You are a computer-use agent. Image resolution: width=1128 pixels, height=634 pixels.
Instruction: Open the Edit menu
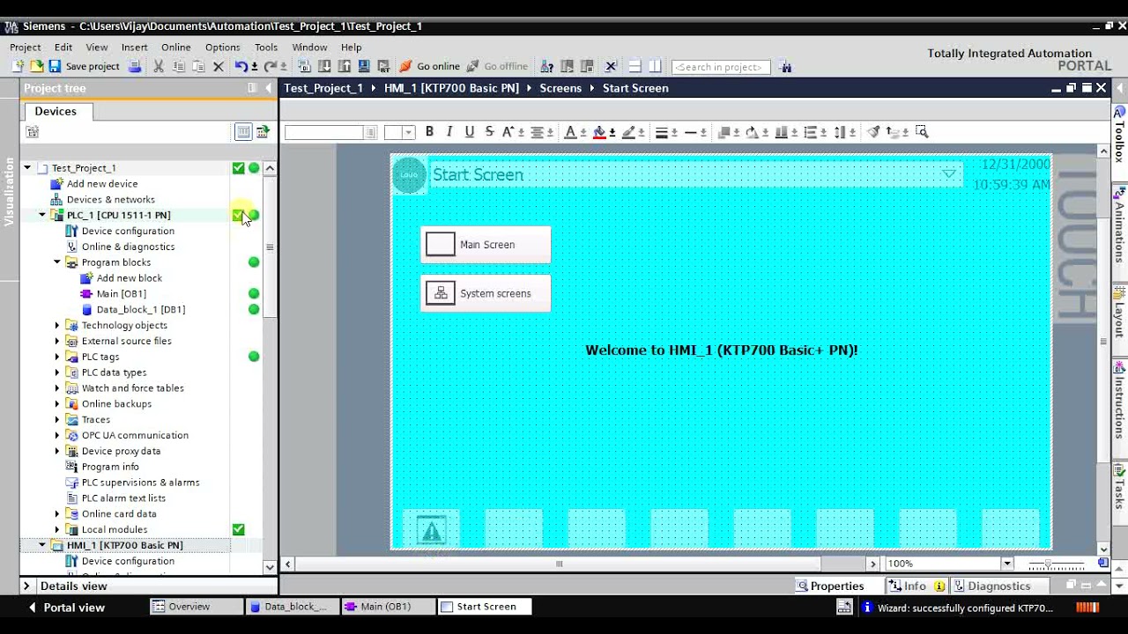(63, 48)
